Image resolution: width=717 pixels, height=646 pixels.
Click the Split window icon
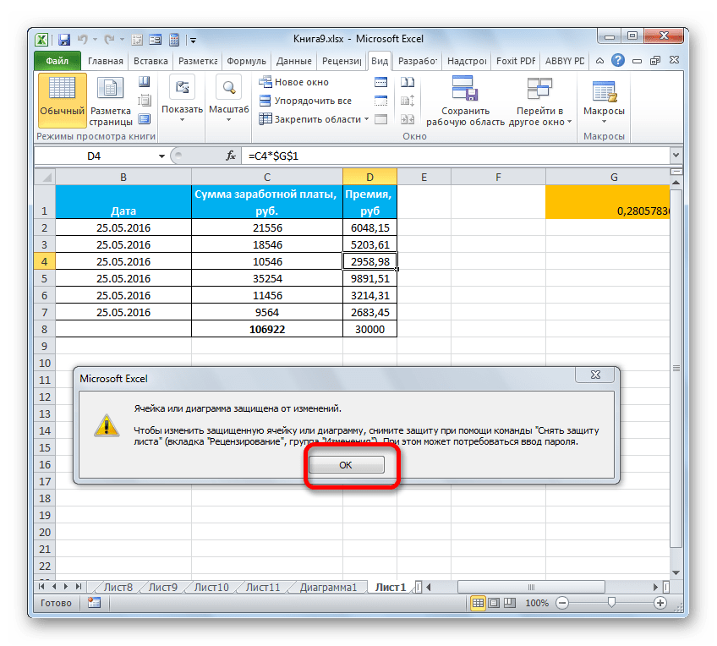pos(380,82)
